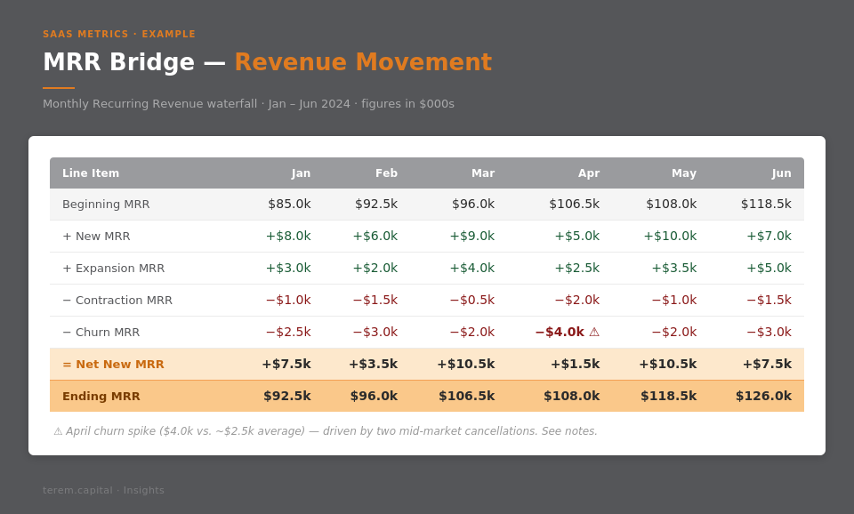Click the orange Revenue Movement title text
Viewport: 854px width, 514px height.
tap(362, 62)
